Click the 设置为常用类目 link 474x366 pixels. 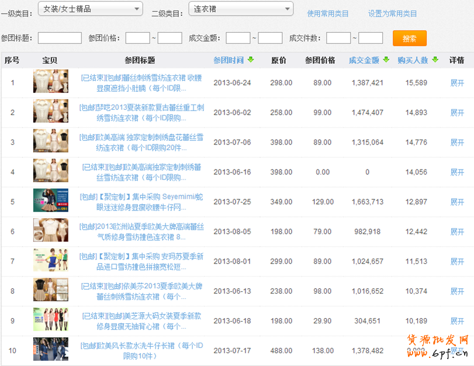point(392,13)
